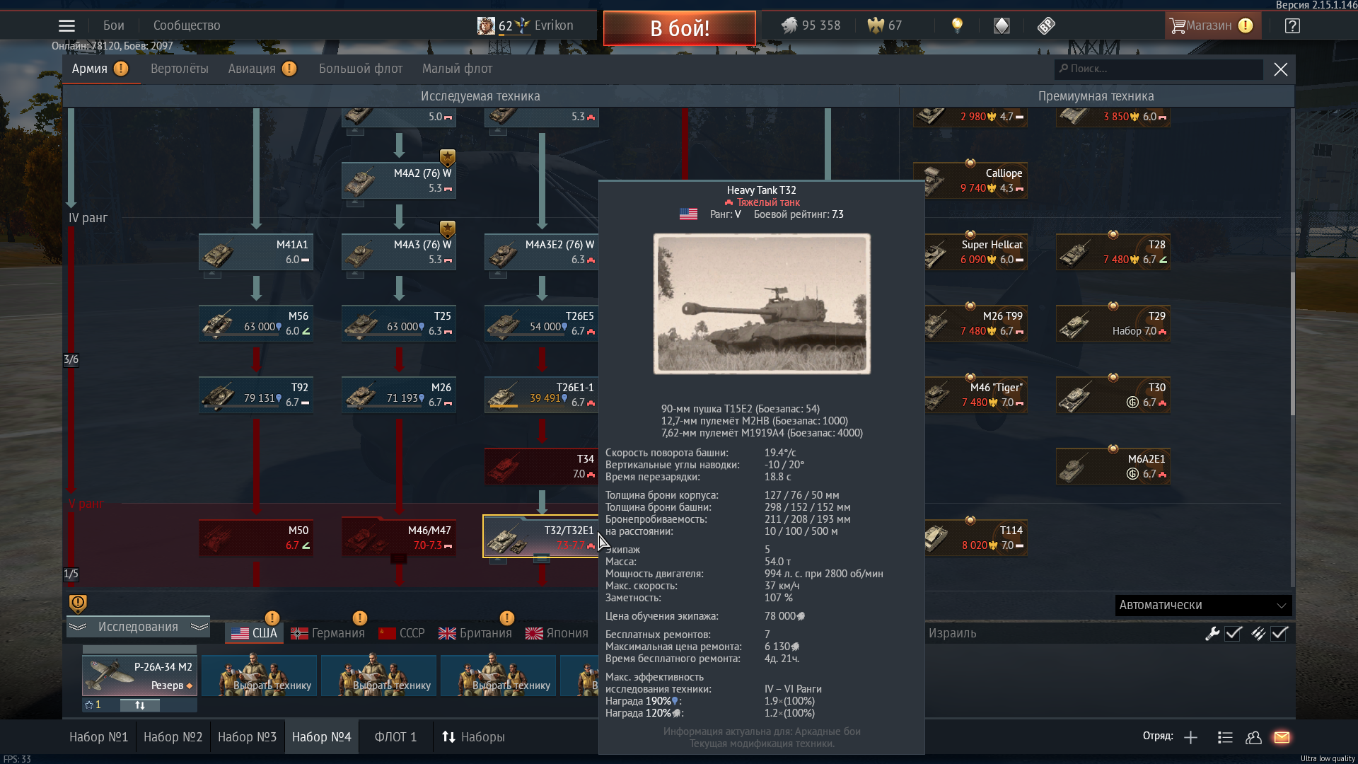The image size is (1358, 764).
Task: Open the Магазин shop cart
Action: 1211,26
